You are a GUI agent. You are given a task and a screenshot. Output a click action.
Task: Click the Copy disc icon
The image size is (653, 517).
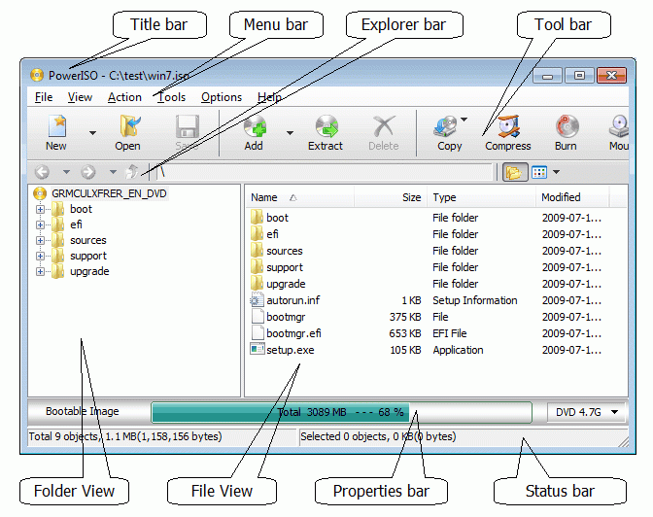tap(446, 126)
